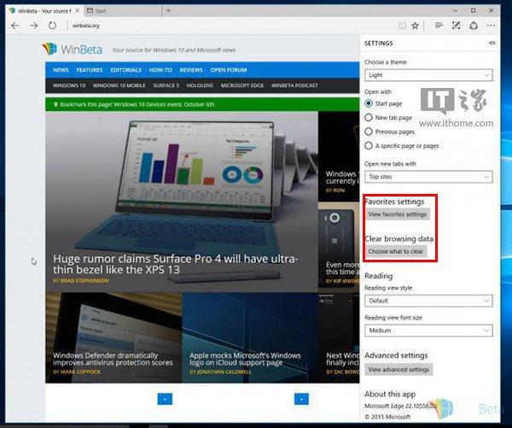Open EDITORIALS menu item
The height and width of the screenshot is (428, 512).
[126, 70]
